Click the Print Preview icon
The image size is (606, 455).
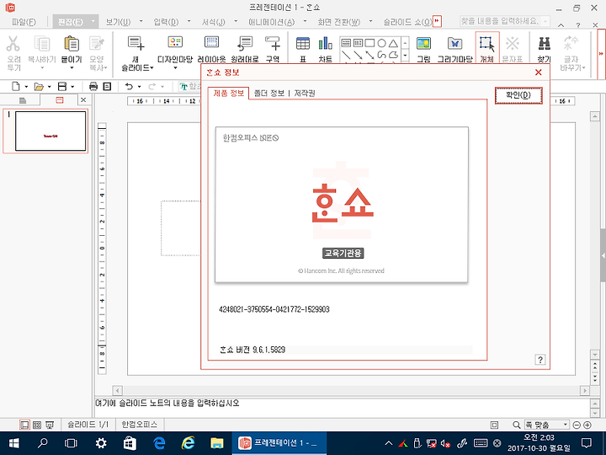pos(108,86)
